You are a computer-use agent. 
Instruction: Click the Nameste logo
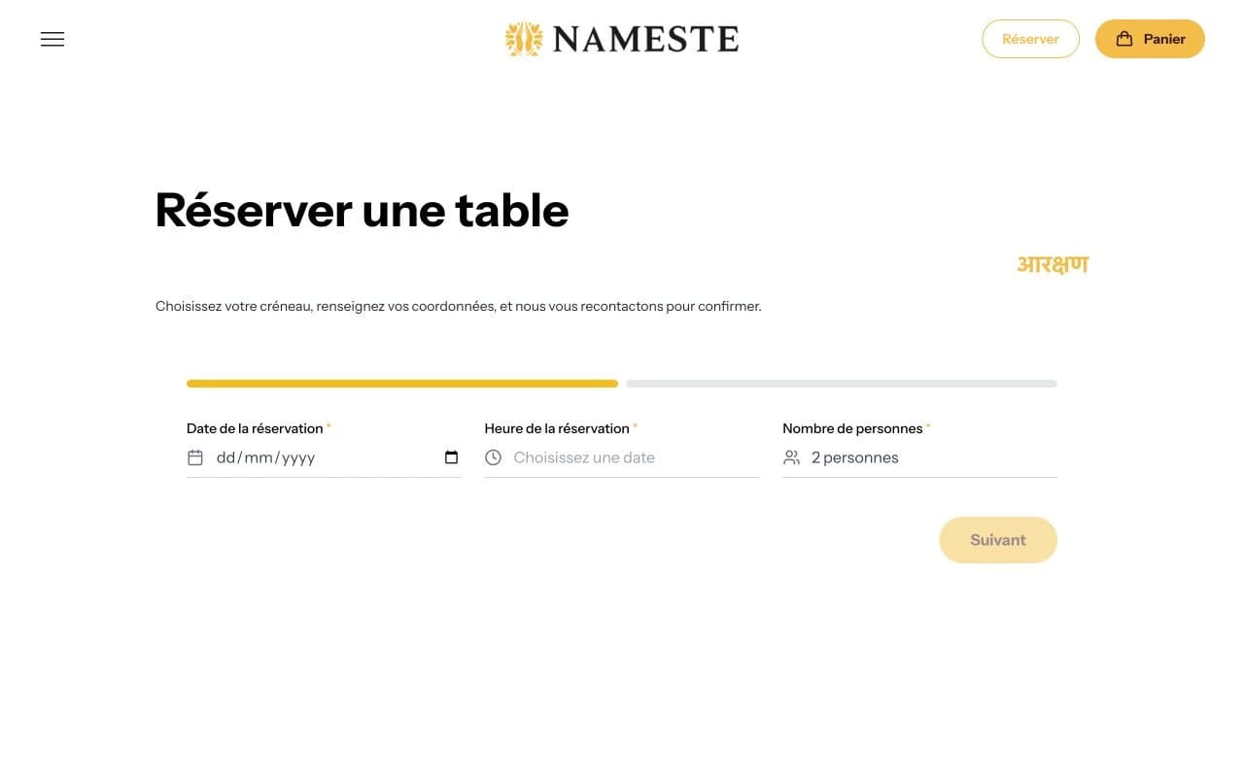tap(622, 39)
